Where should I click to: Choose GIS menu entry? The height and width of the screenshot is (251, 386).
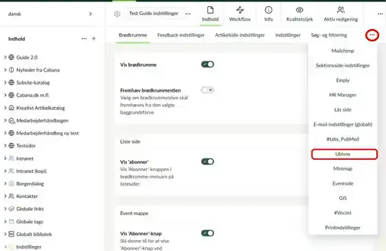point(343,198)
